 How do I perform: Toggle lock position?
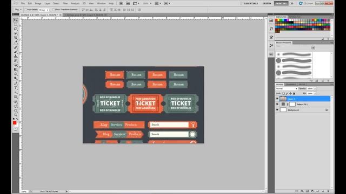290,93
